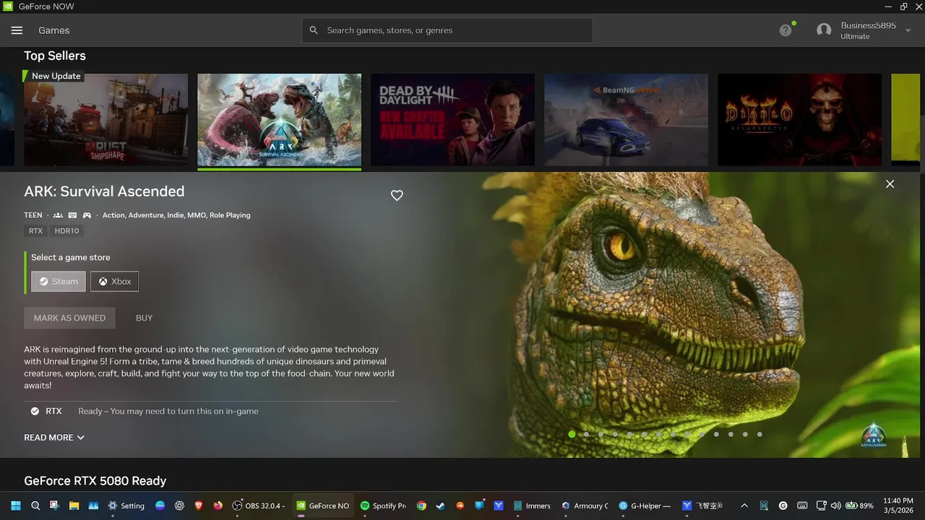Image resolution: width=925 pixels, height=520 pixels.
Task: Click the gamepad support icon
Action: point(87,215)
